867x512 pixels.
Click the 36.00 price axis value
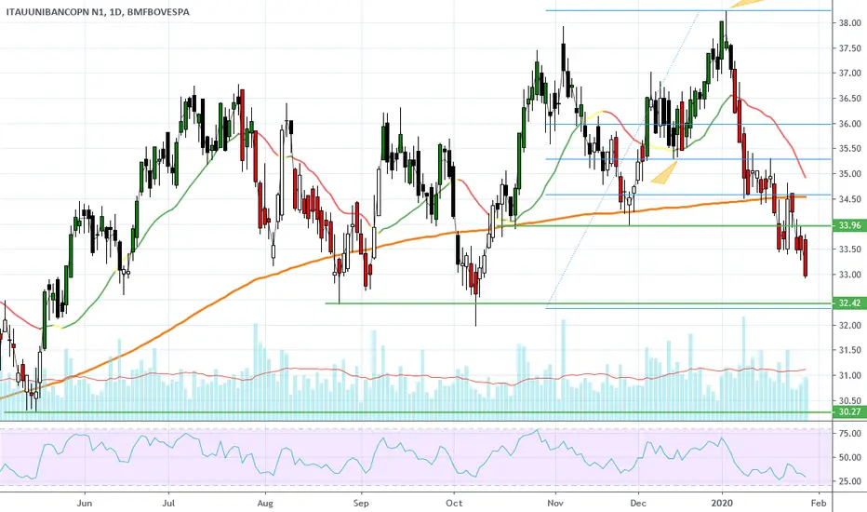coord(849,124)
